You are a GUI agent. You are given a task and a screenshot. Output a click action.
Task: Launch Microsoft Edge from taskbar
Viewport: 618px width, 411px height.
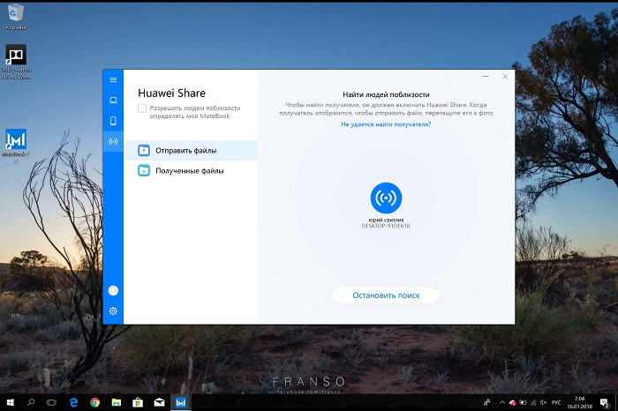pyautogui.click(x=73, y=402)
